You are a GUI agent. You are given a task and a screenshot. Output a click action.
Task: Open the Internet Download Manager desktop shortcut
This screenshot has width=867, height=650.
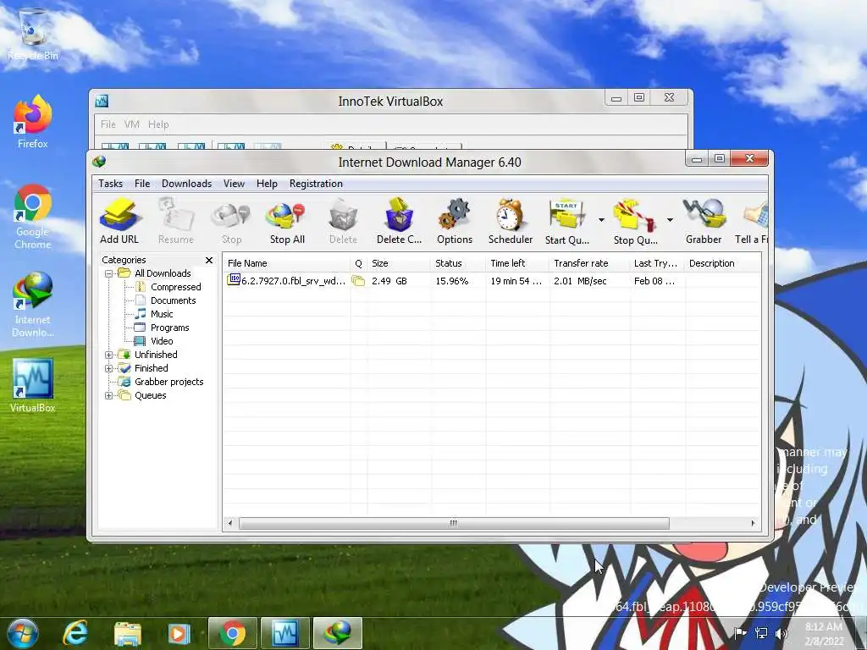[33, 305]
